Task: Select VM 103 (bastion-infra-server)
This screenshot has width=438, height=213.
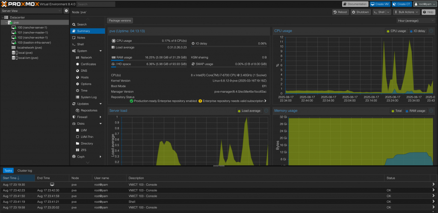Action: click(34, 43)
